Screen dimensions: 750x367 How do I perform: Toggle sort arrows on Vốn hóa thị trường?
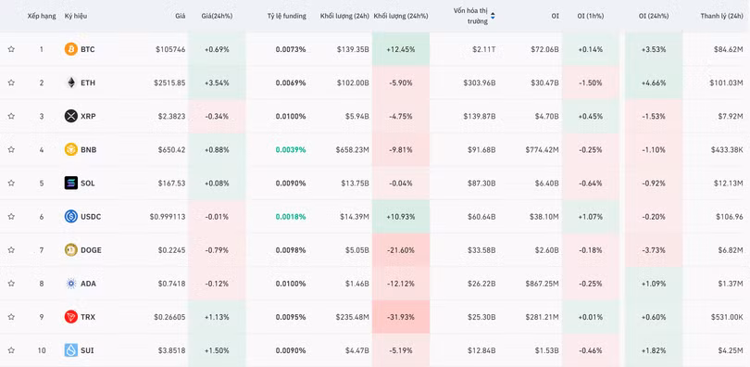[x=493, y=16]
